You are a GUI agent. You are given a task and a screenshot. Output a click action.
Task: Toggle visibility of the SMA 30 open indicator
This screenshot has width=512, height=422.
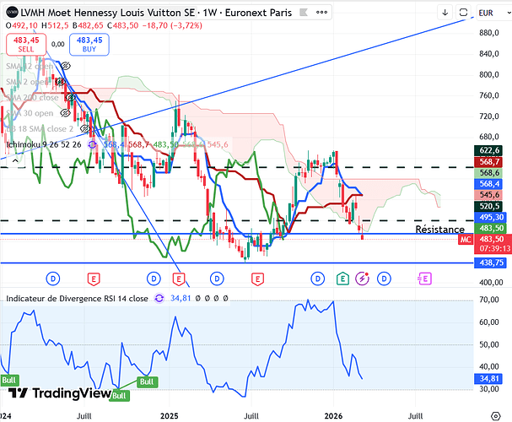point(65,113)
